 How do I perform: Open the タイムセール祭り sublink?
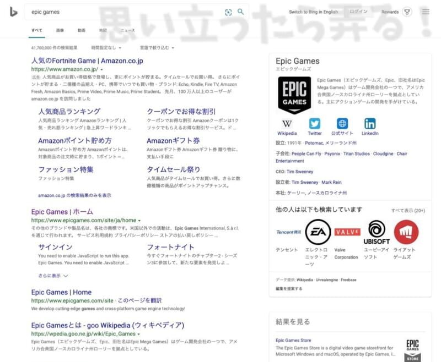pos(174,169)
